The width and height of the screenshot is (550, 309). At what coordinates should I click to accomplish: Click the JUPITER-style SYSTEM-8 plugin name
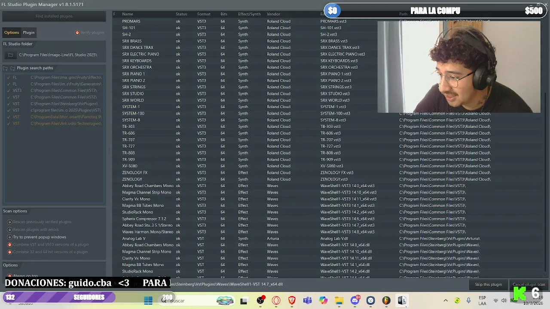(131, 120)
